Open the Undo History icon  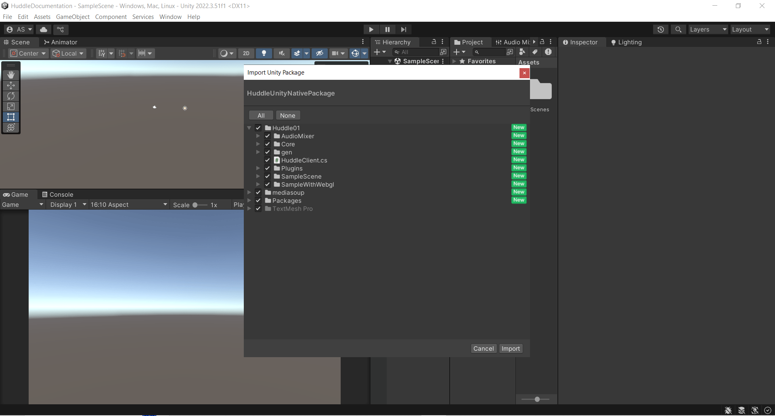(x=660, y=29)
